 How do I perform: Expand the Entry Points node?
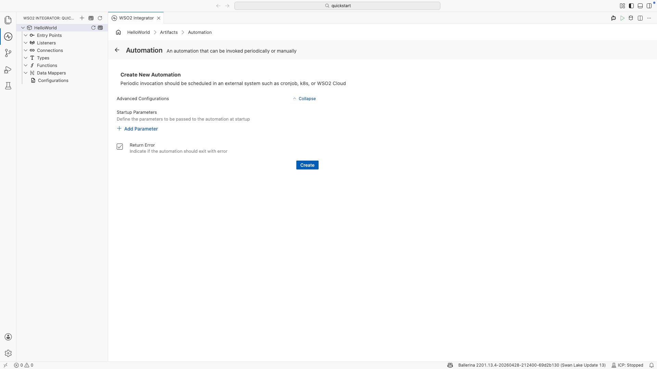[26, 35]
